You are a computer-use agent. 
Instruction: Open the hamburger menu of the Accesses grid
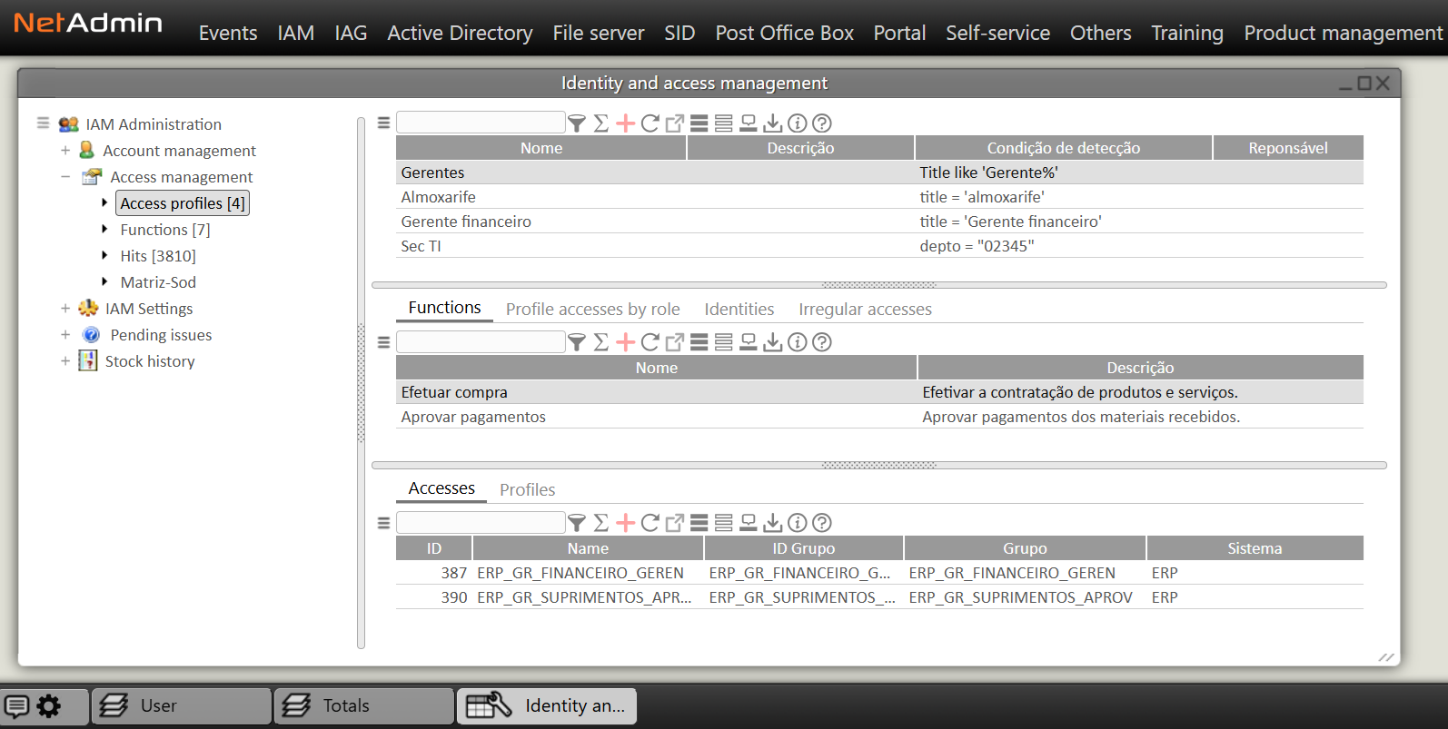click(383, 523)
